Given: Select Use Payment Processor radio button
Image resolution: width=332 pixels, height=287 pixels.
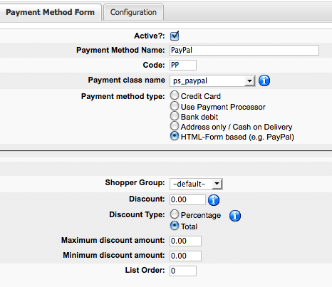Looking at the screenshot, I should click(175, 106).
